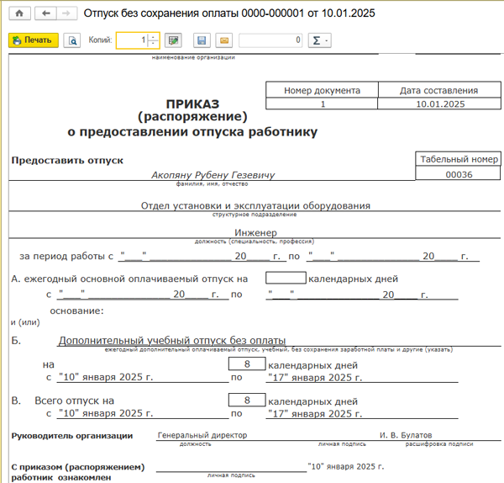Select the total days box under Всего отпуск
Image resolution: width=504 pixels, height=483 pixels.
coord(247,401)
